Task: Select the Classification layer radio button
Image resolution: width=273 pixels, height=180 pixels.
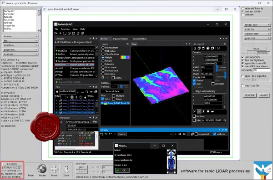Action: click(x=103, y=54)
